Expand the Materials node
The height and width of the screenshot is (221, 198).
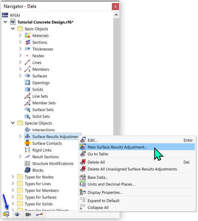coord(20,35)
